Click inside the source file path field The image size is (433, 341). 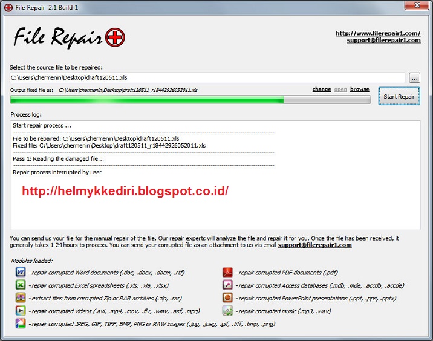tap(207, 77)
